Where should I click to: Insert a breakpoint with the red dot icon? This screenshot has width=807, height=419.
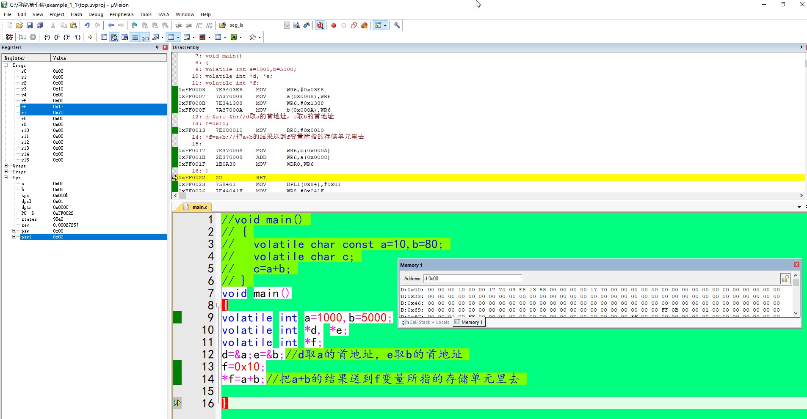point(334,25)
